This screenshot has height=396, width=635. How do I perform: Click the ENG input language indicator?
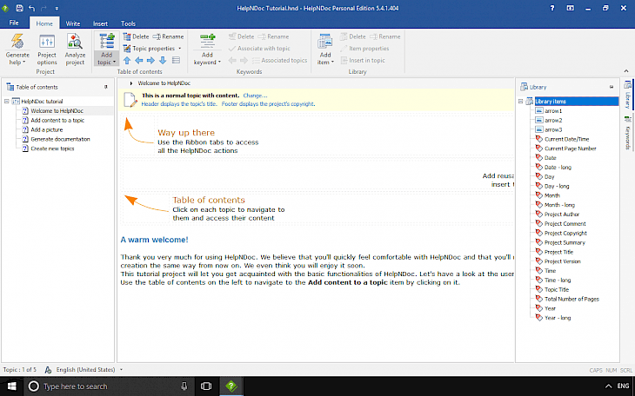click(x=623, y=386)
